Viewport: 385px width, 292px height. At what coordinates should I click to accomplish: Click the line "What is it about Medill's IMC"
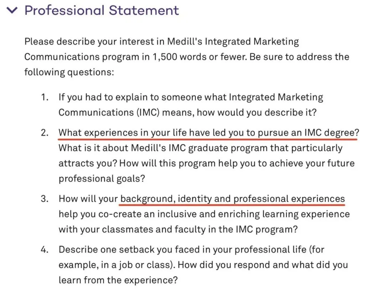coord(200,148)
